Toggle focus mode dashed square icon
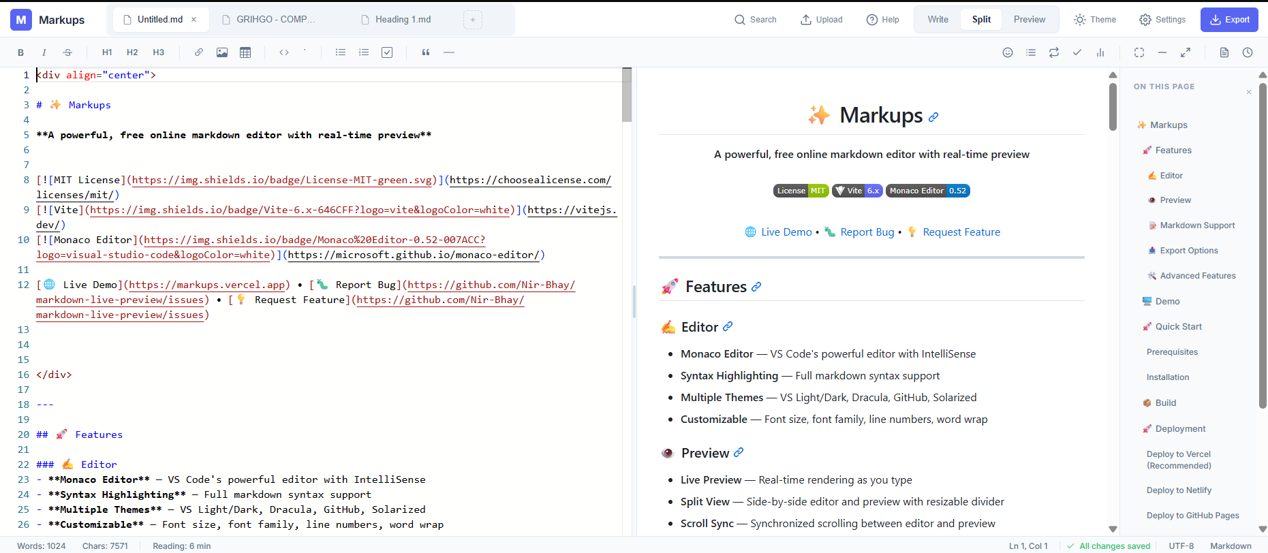This screenshot has height=553, width=1268. click(x=1139, y=52)
